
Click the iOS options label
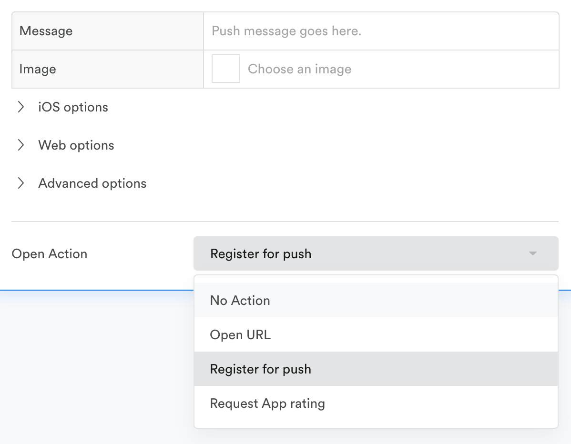point(73,107)
